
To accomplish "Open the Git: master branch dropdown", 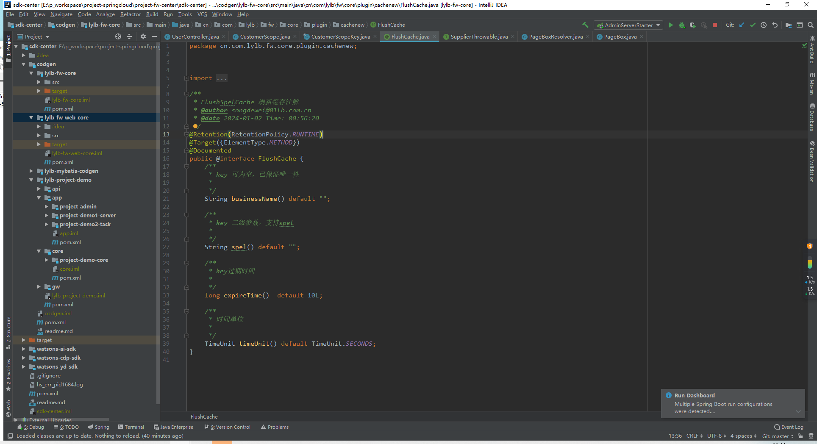I will click(778, 436).
